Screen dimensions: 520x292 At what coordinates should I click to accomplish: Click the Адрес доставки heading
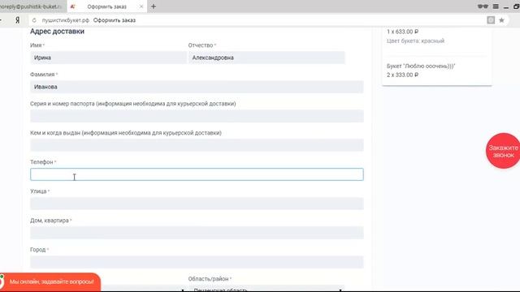57,31
